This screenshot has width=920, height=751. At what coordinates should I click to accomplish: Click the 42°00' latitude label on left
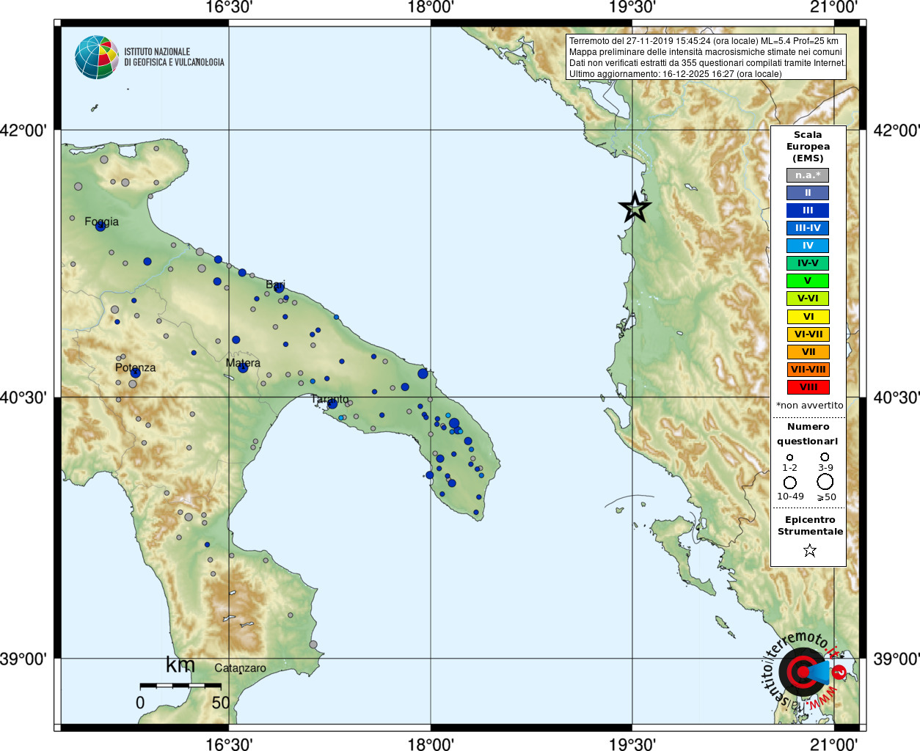[23, 131]
